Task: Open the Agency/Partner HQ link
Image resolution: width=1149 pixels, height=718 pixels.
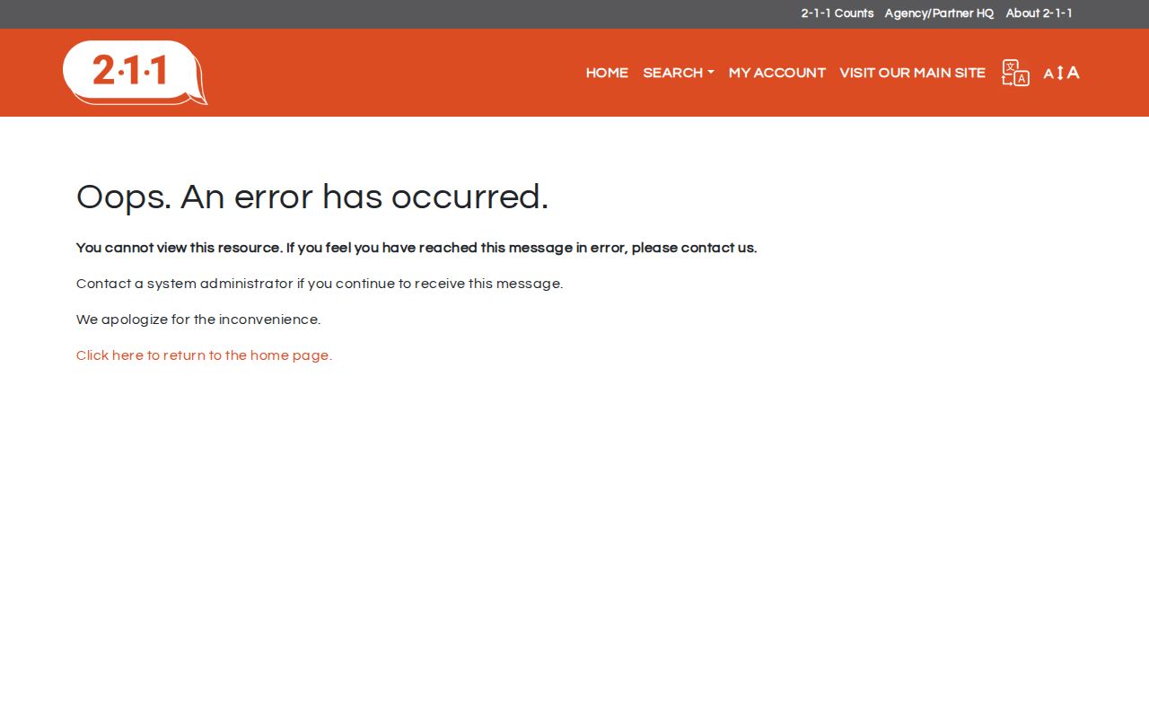Action: pos(940,13)
